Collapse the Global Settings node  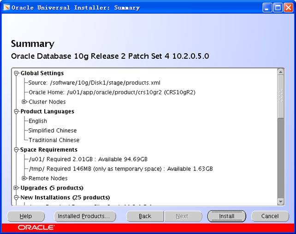[x=17, y=73]
